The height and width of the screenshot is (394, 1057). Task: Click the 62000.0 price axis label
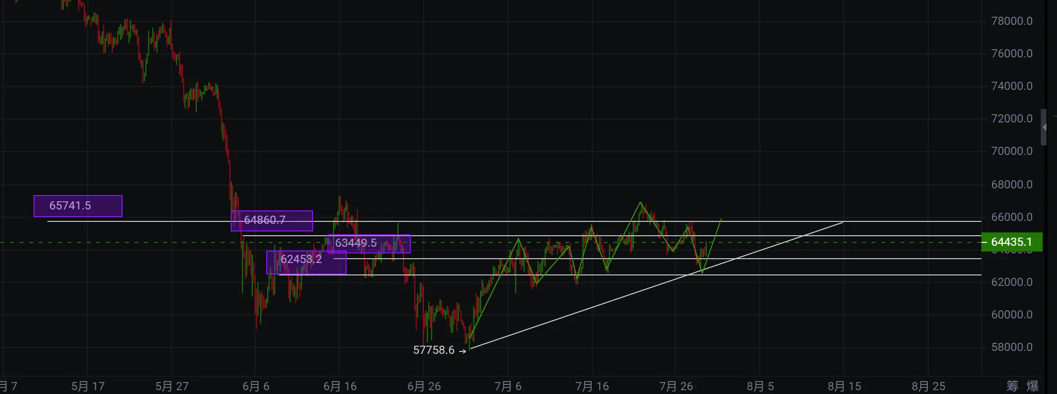pyautogui.click(x=1012, y=282)
